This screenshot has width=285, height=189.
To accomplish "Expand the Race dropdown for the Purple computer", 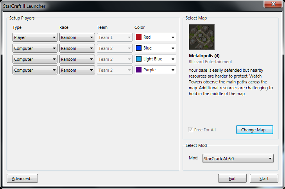I will point(77,70).
